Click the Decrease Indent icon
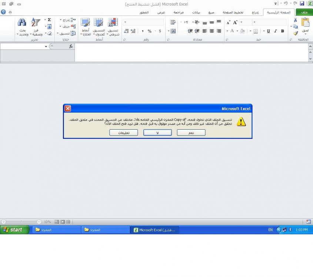 tap(197, 31)
